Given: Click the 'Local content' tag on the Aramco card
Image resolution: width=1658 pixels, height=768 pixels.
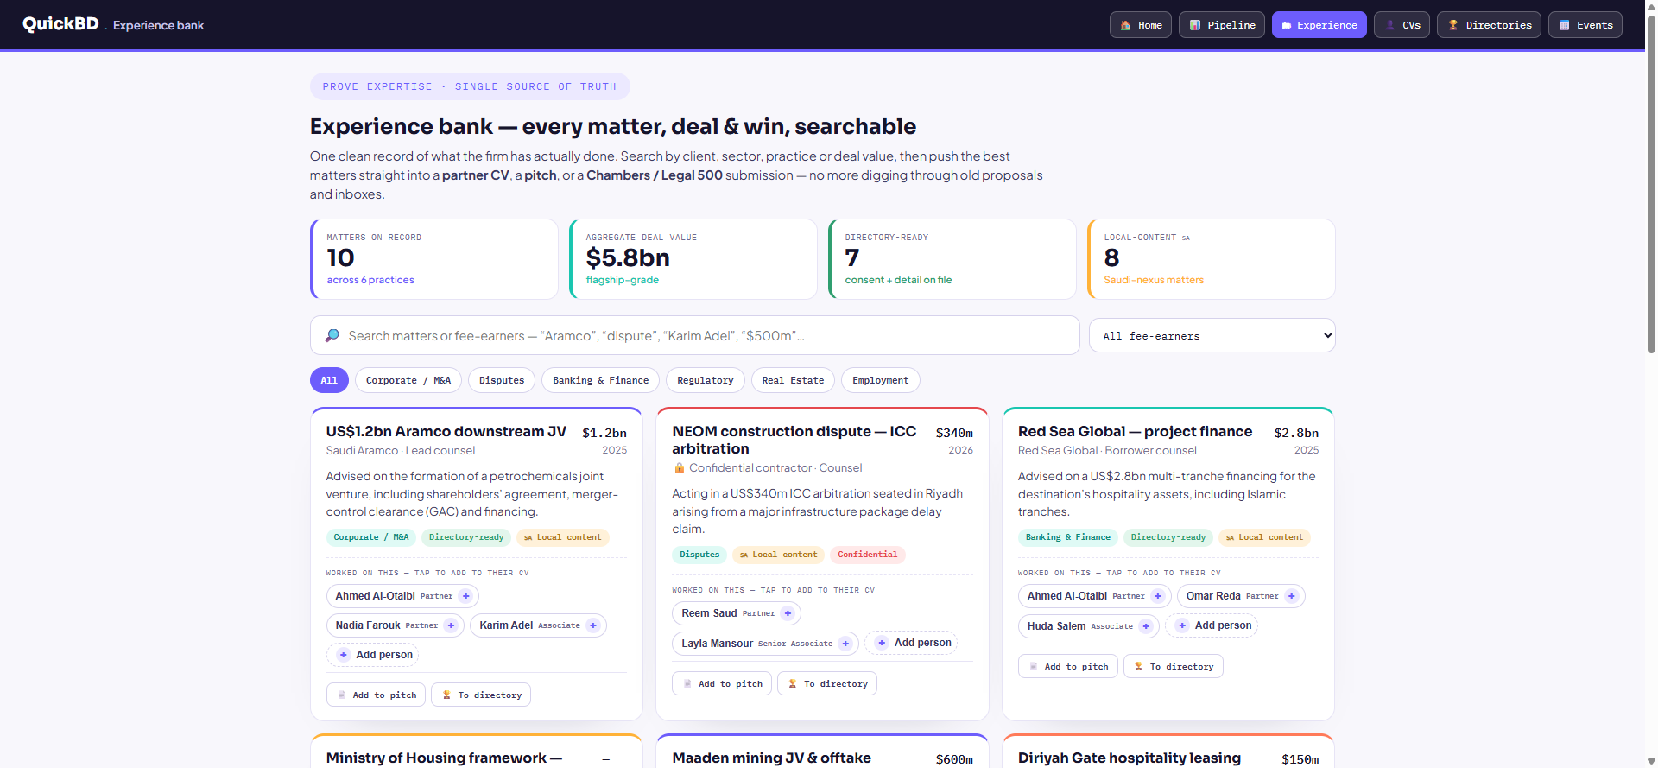Looking at the screenshot, I should tap(563, 537).
